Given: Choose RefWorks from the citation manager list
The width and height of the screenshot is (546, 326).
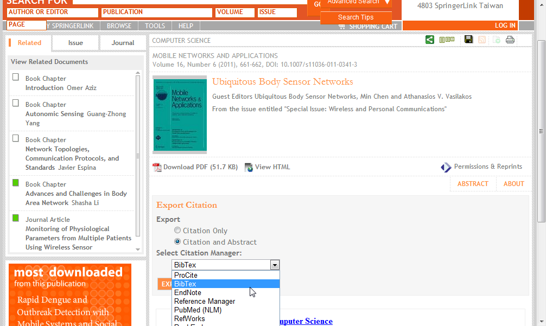Looking at the screenshot, I should (226, 319).
